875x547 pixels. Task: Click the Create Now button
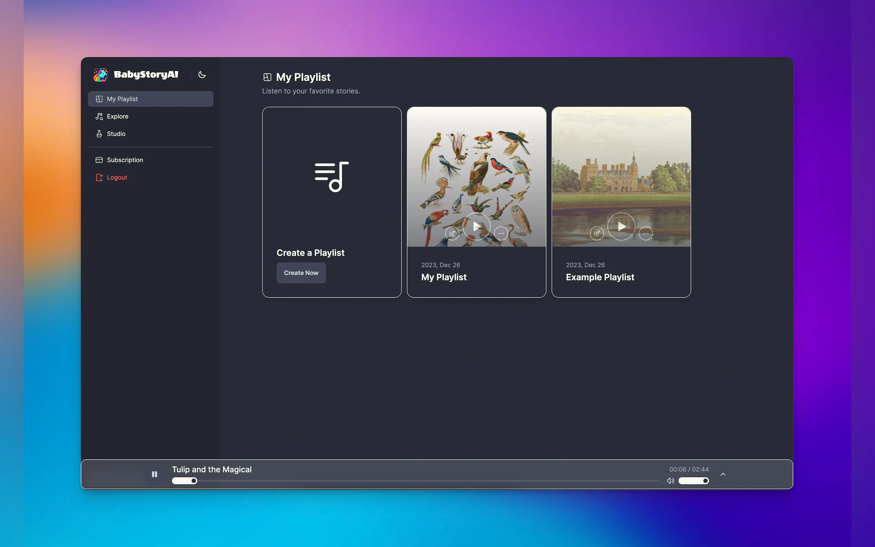pos(301,273)
